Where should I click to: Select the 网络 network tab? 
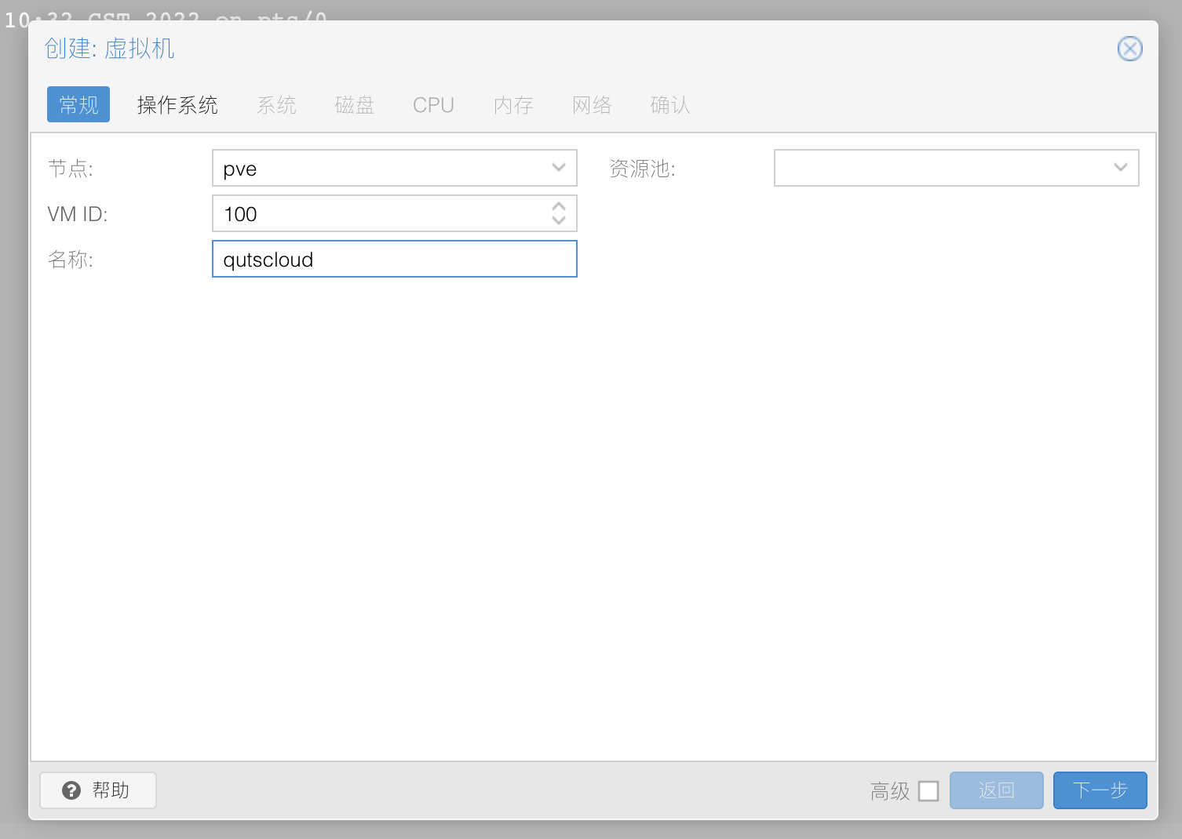pos(592,105)
